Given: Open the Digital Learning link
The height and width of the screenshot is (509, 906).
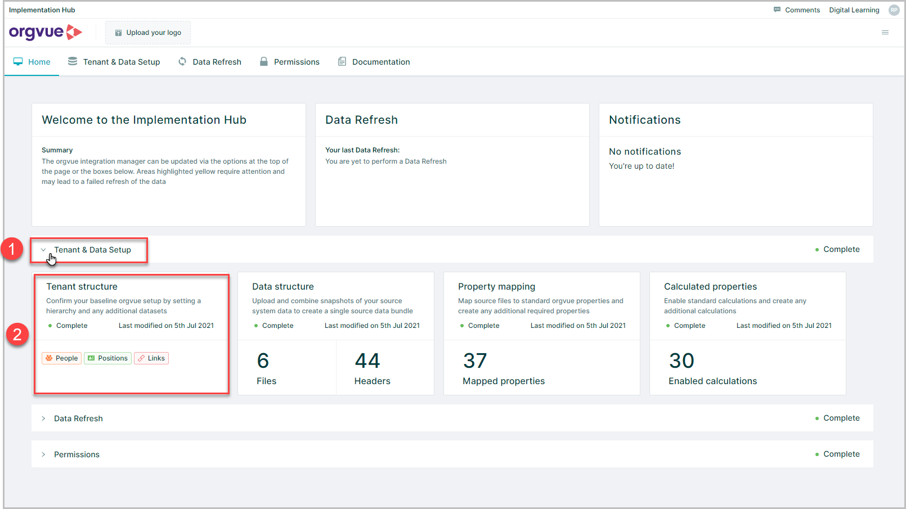Looking at the screenshot, I should click(x=854, y=10).
